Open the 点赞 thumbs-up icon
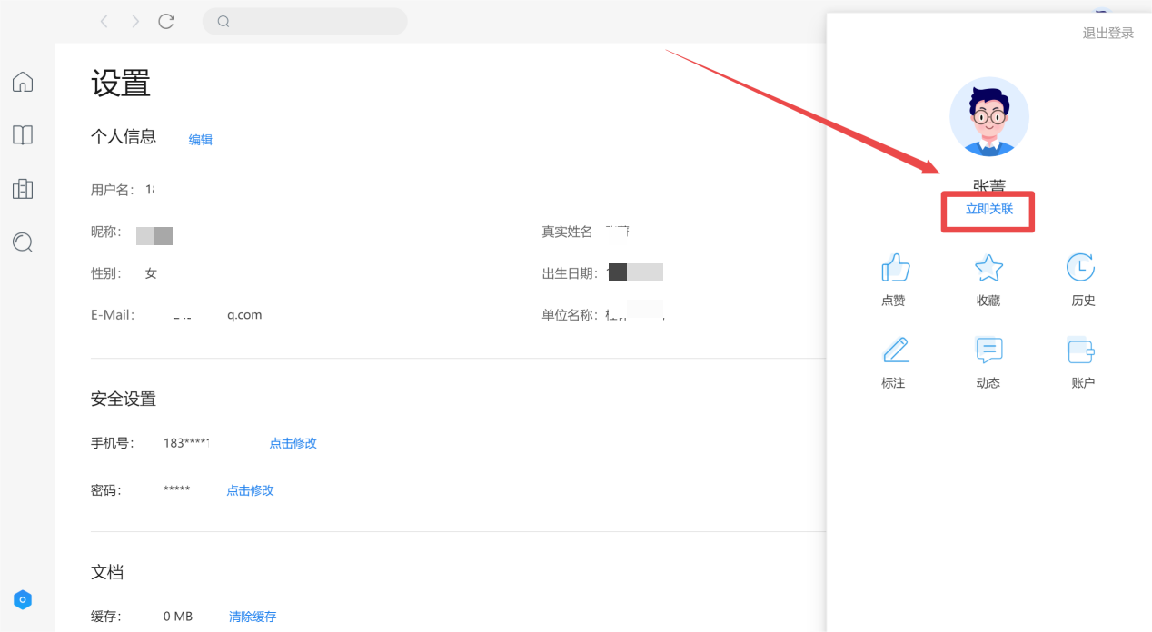 click(x=895, y=268)
